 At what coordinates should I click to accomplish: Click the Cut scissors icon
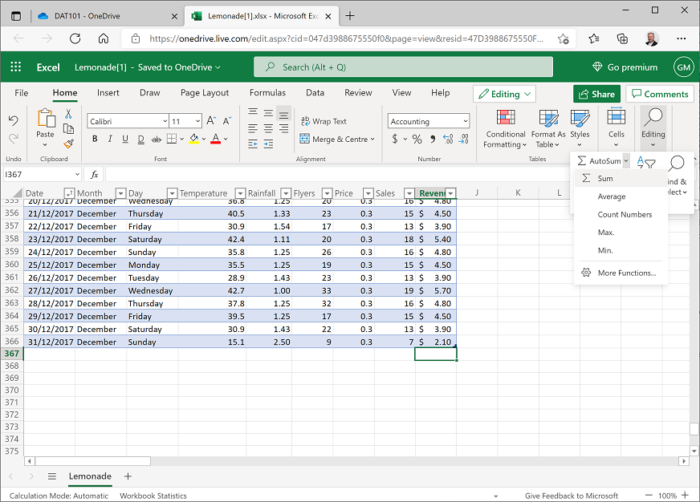69,115
